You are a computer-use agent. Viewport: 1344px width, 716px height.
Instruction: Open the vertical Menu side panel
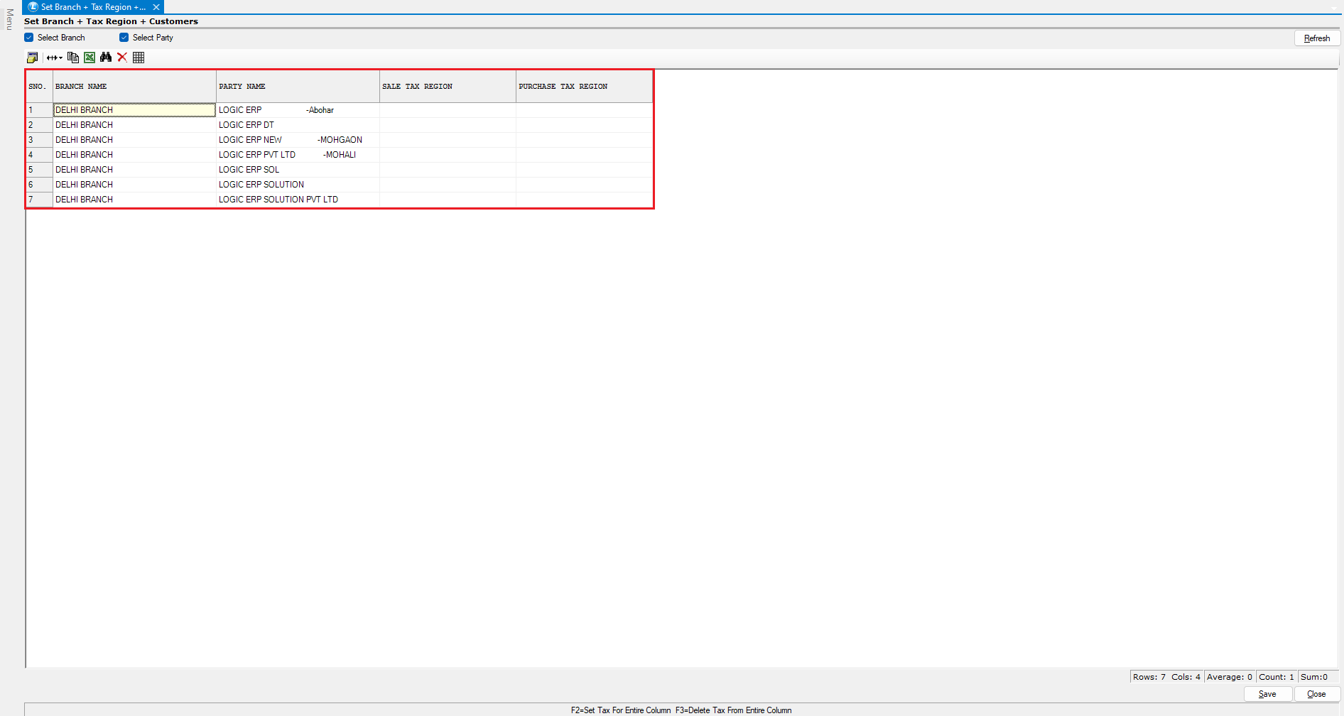9,19
